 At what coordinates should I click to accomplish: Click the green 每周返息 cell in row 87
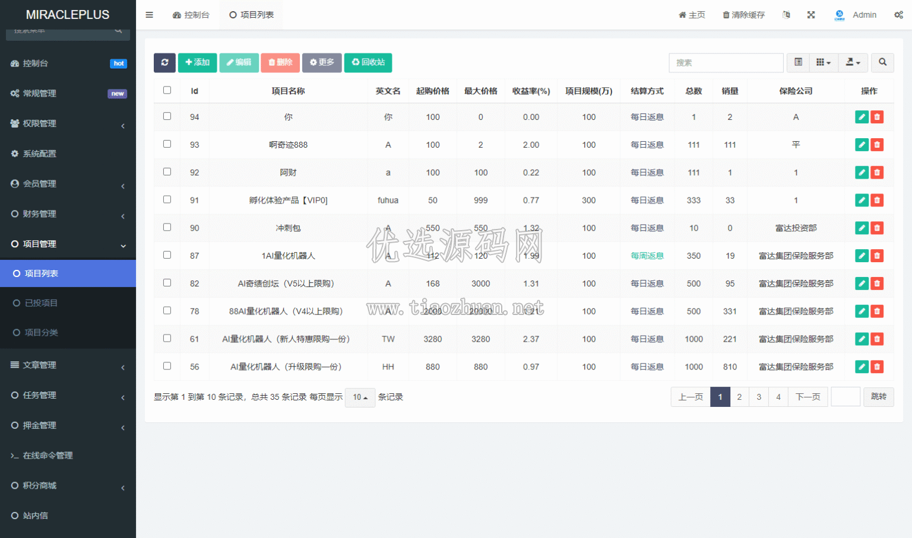click(647, 256)
